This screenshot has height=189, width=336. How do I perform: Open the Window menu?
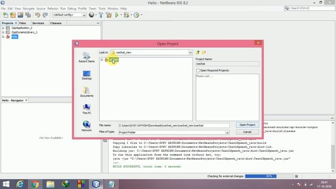pyautogui.click(x=113, y=8)
